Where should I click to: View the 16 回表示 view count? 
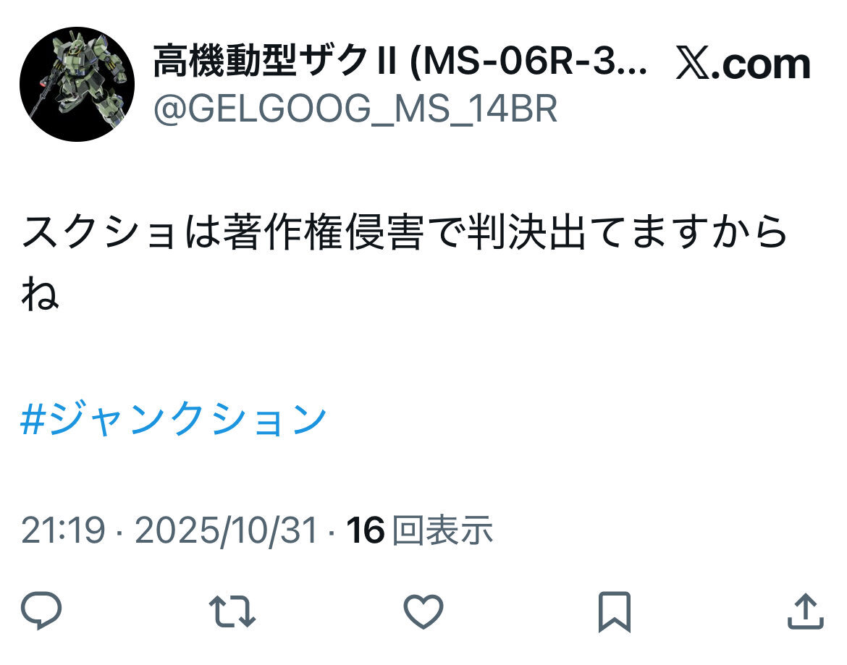(420, 530)
